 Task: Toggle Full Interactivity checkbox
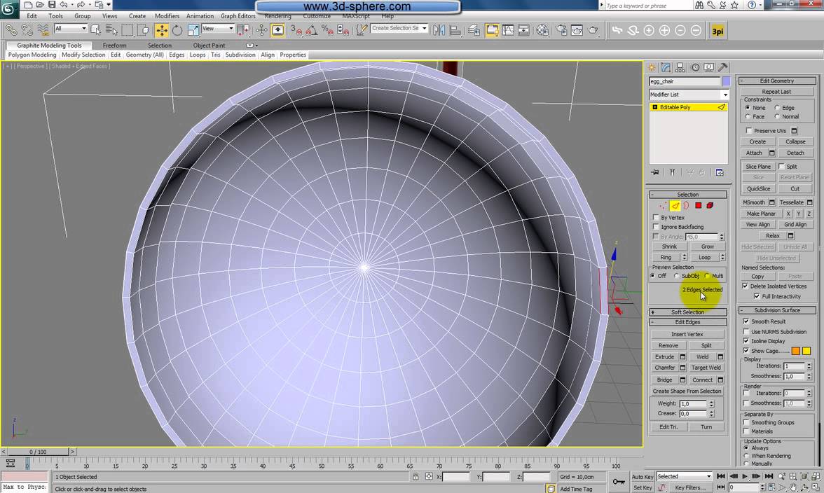[757, 297]
